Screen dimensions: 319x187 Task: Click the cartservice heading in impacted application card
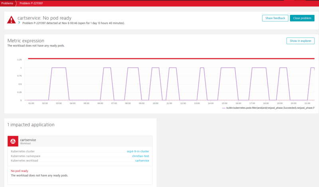coord(28,140)
